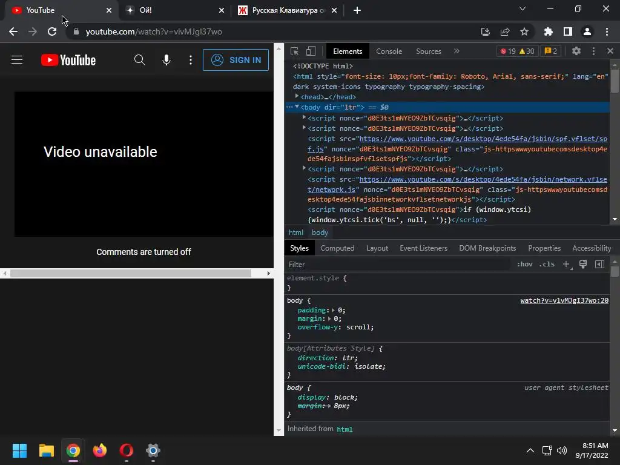Close the DevTools panel
620x465 pixels.
coord(610,51)
